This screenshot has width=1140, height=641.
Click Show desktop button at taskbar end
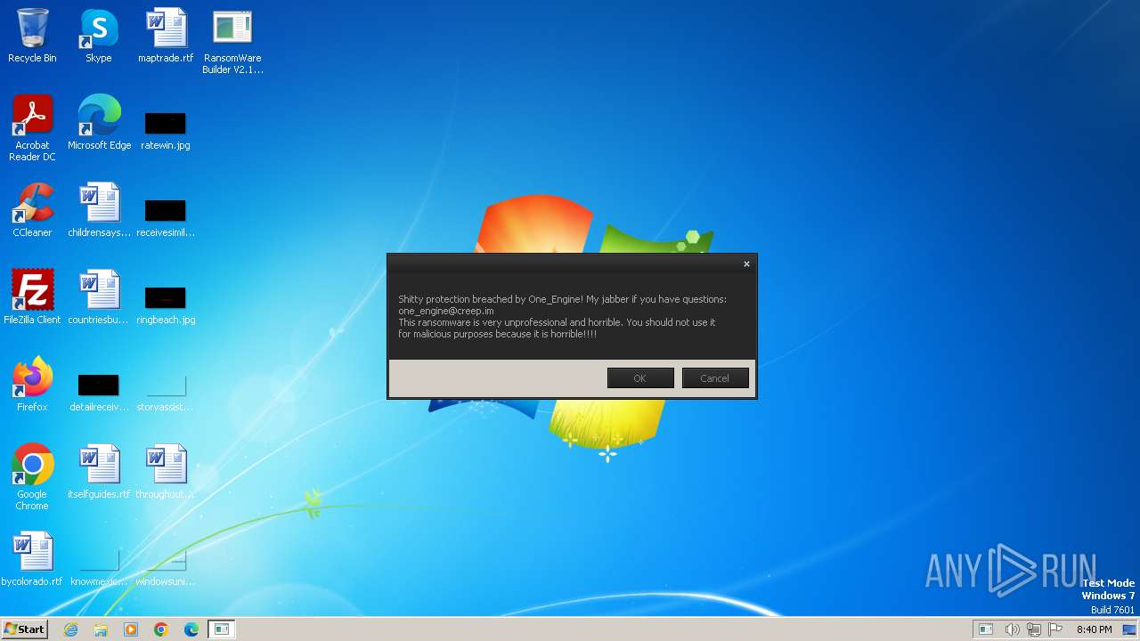(1131, 629)
